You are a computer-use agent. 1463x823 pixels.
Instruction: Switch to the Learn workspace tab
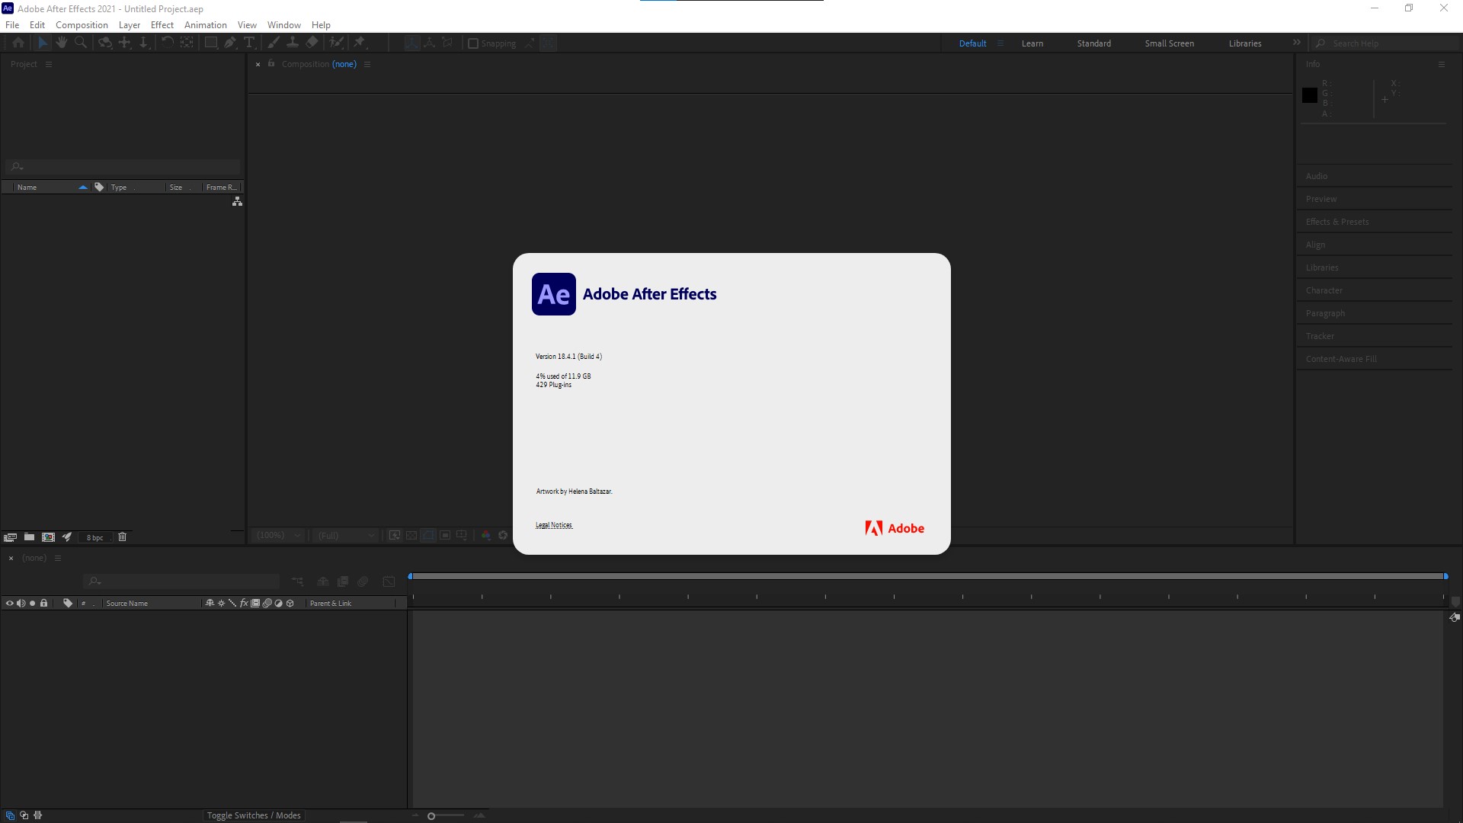pyautogui.click(x=1032, y=43)
